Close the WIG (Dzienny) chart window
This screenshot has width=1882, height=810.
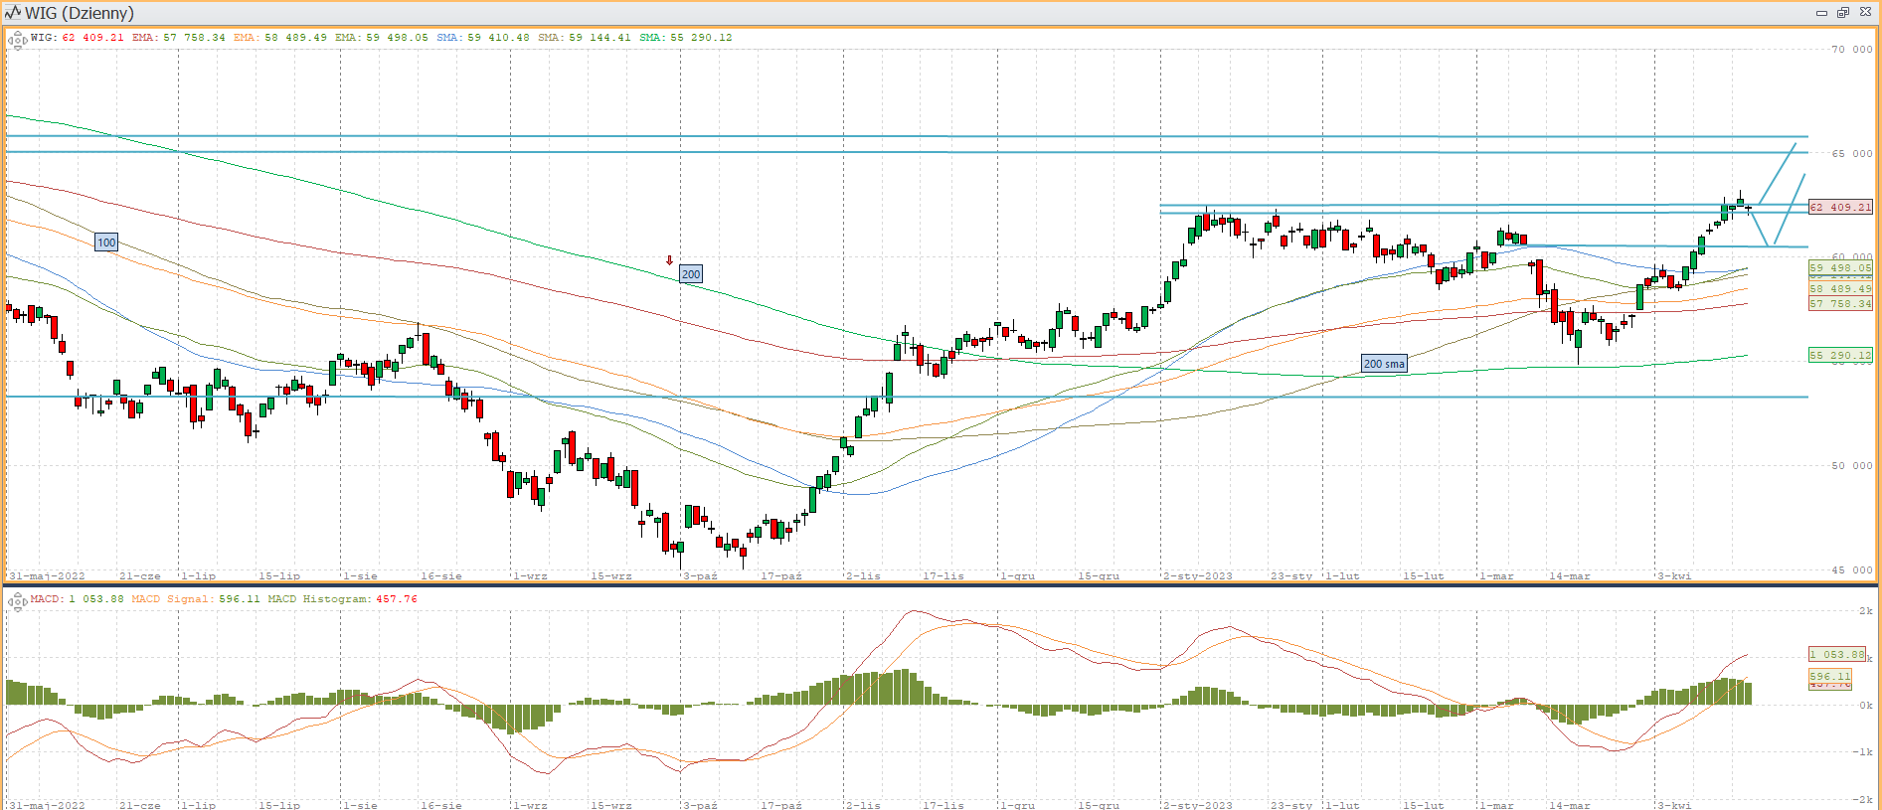coord(1865,13)
